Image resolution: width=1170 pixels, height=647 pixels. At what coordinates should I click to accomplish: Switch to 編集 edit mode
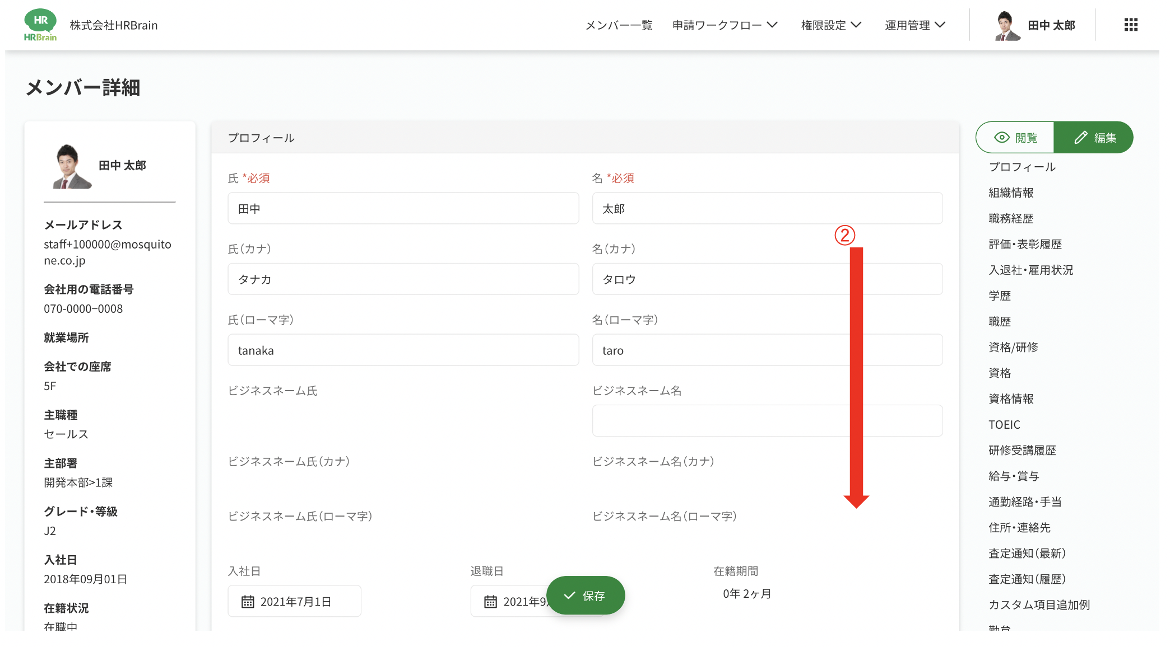[1093, 138]
